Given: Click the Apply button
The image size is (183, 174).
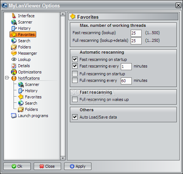Looking at the screenshot, I should coord(78,166).
